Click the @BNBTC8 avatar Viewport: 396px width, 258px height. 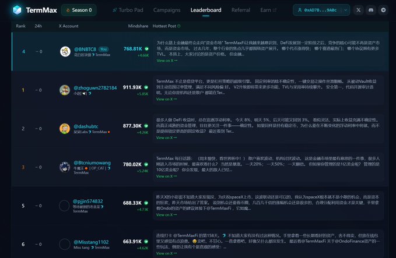tap(65, 51)
